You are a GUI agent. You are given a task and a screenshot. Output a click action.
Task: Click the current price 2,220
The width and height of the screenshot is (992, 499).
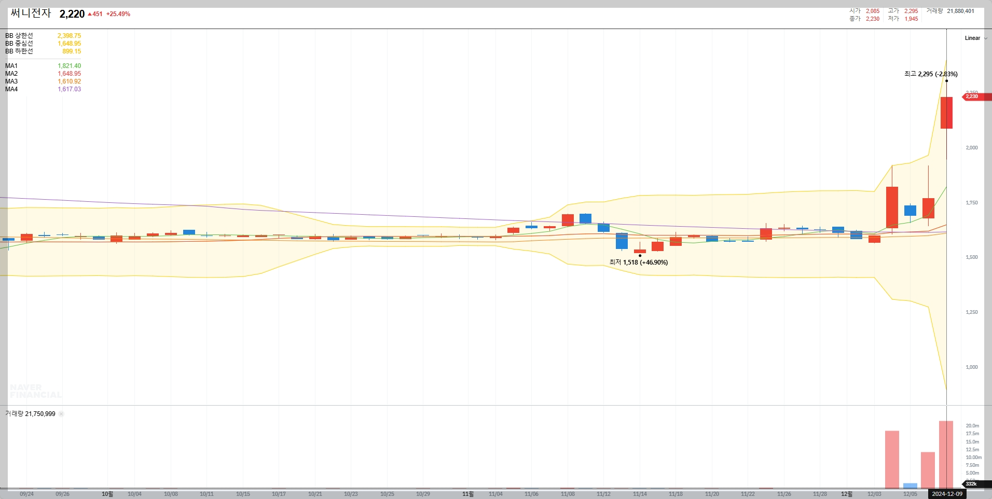tap(72, 14)
